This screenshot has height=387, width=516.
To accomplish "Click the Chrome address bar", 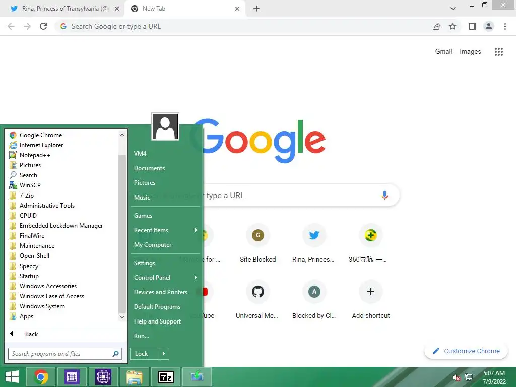I will [x=243, y=26].
